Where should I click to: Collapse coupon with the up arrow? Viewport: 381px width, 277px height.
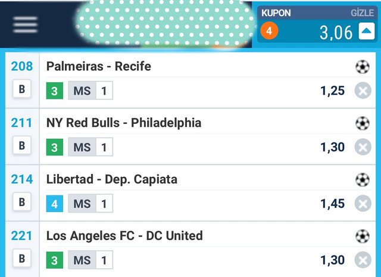click(367, 31)
